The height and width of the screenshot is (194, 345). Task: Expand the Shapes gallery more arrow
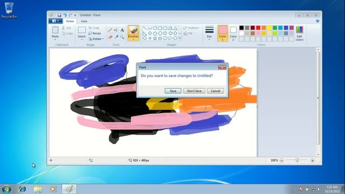tap(180, 38)
